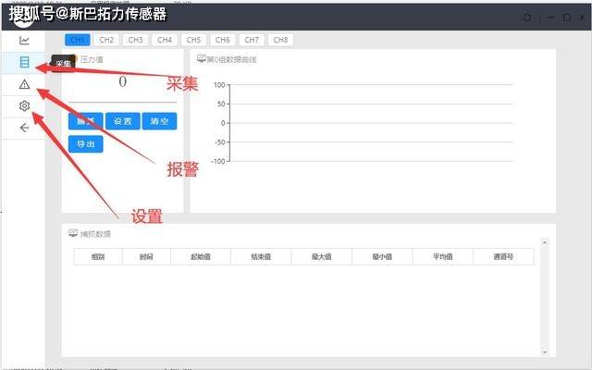Viewport: 592px width, 370px height.
Task: Click the blue 清空 clear button
Action: tap(159, 121)
